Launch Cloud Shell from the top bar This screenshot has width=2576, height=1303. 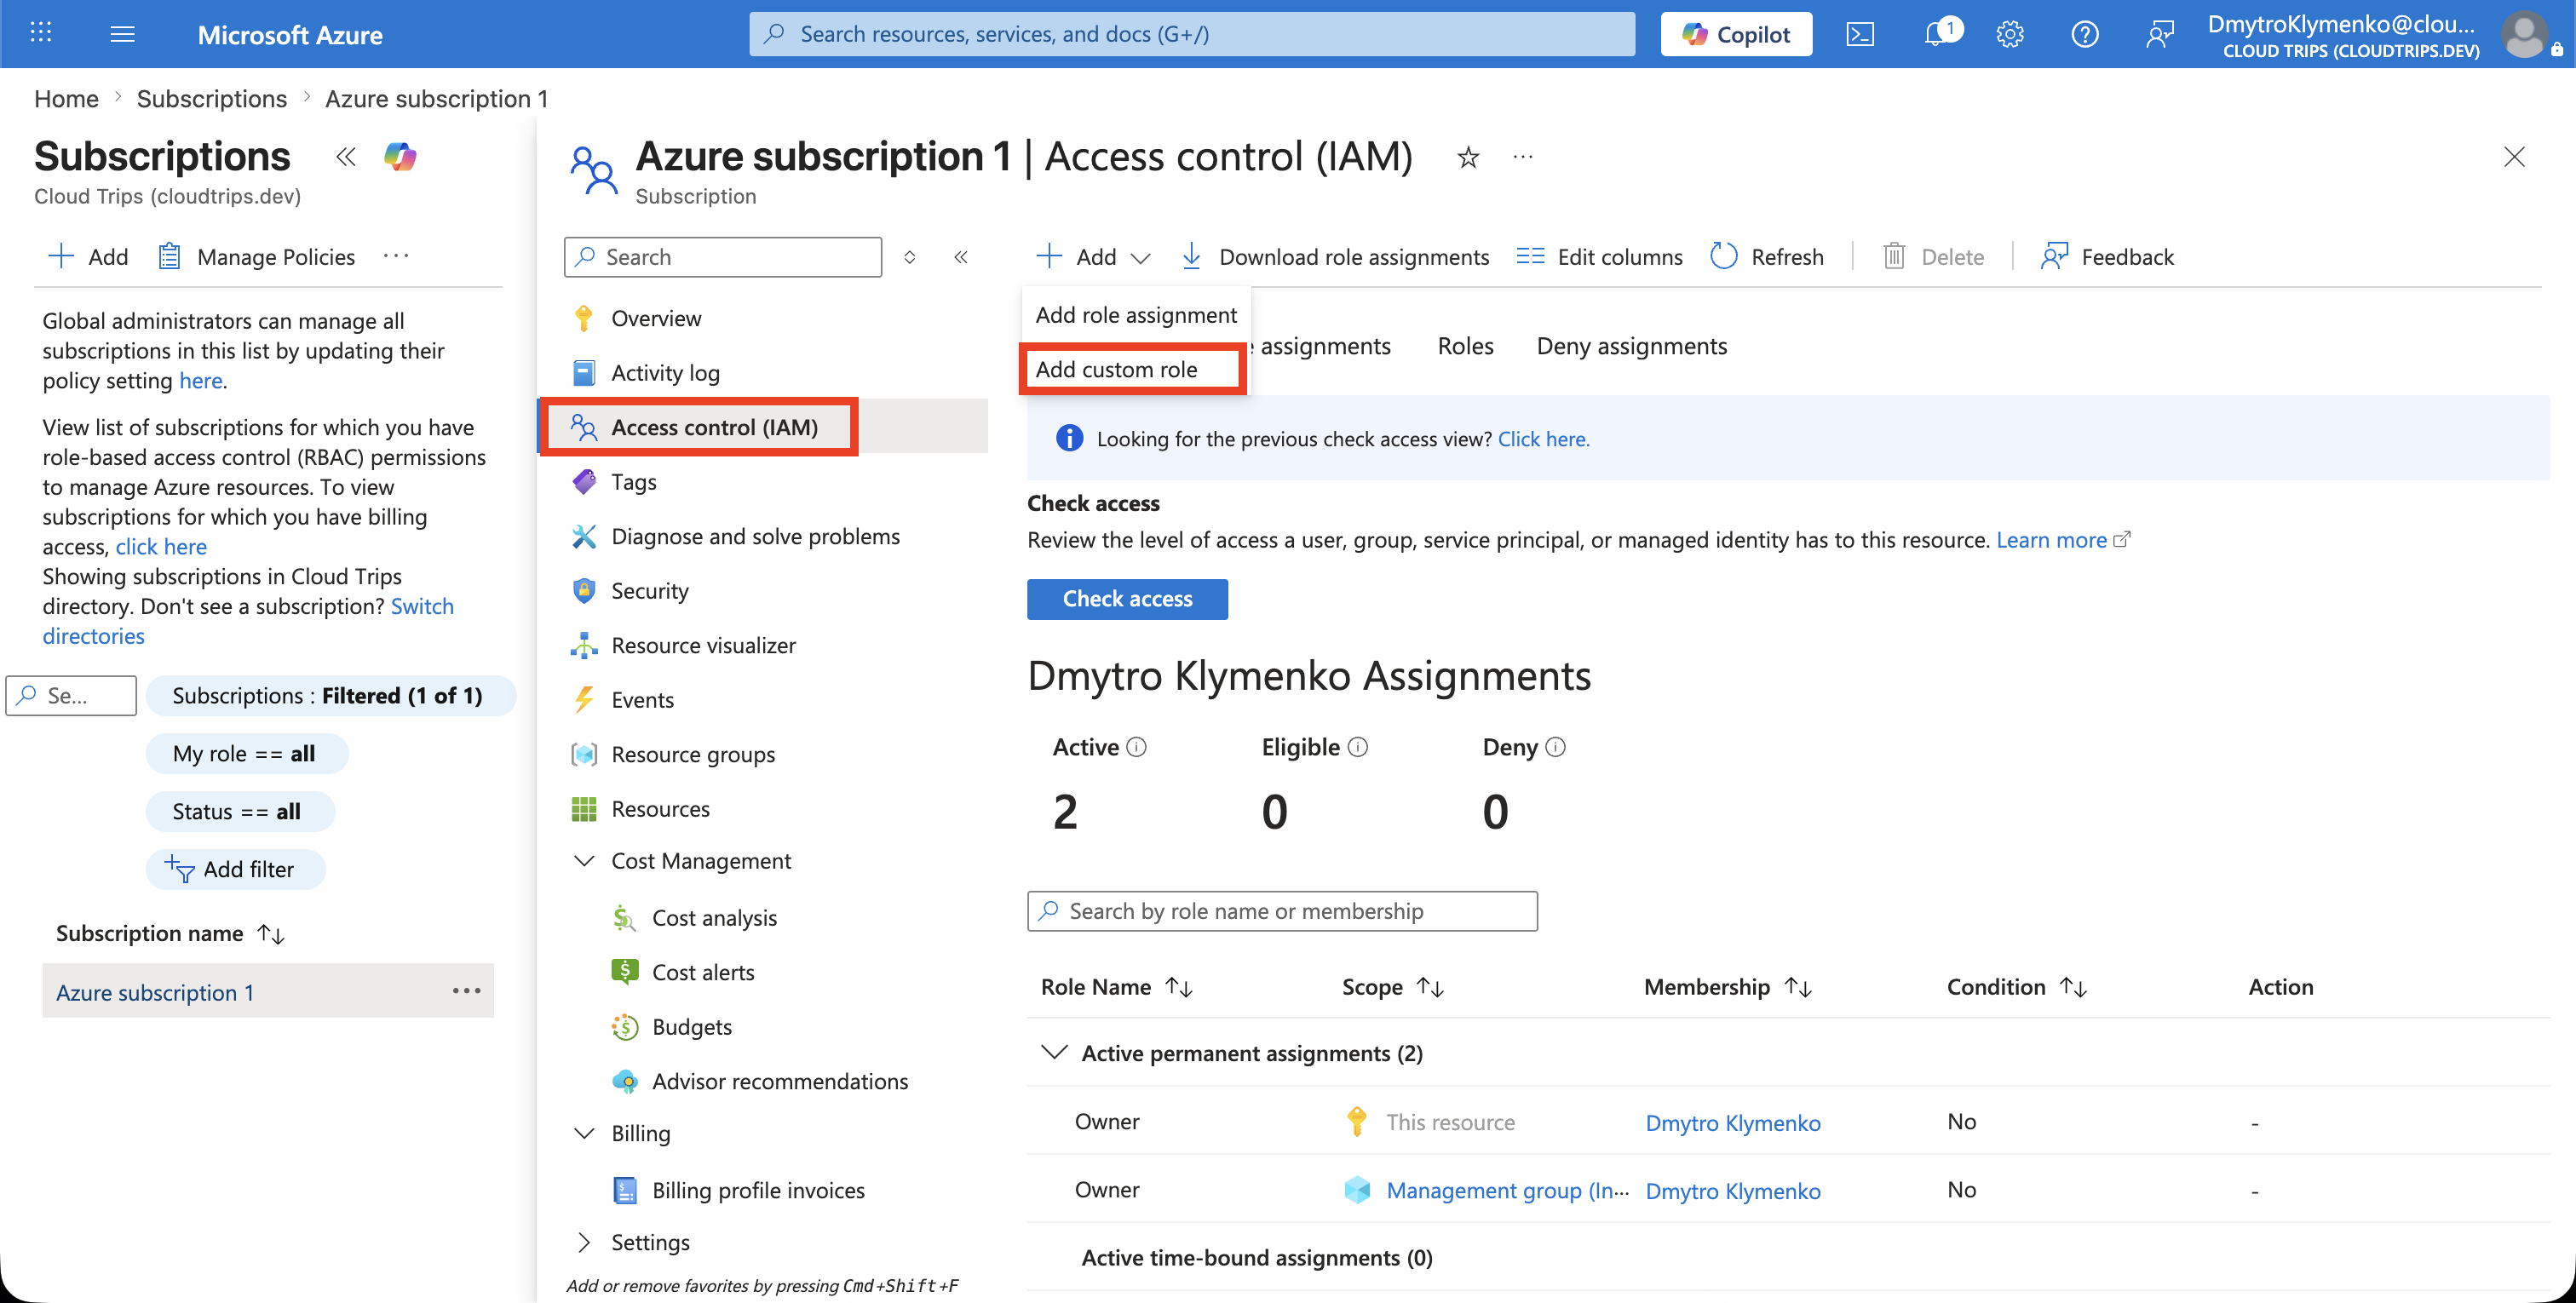(1859, 34)
